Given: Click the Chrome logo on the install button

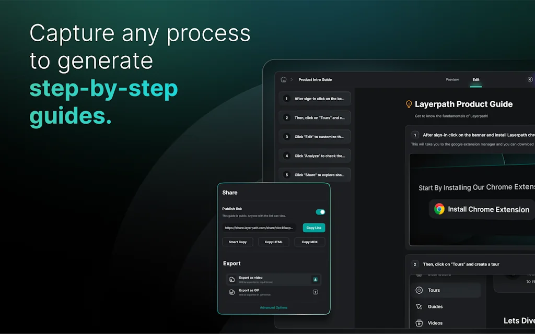Looking at the screenshot, I should (x=439, y=209).
